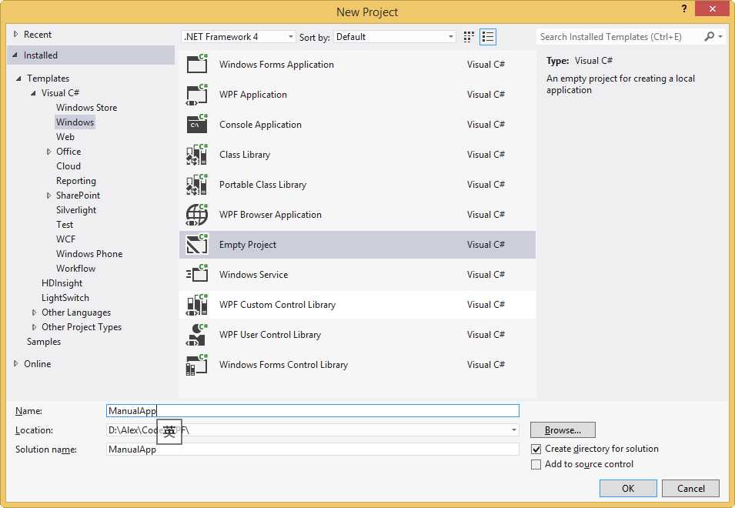Collapse the Installed section
Viewport: 735px width, 508px height.
(15, 55)
